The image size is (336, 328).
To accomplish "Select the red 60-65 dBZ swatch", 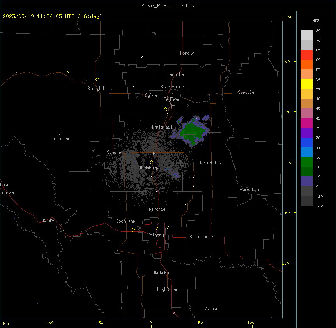I will (306, 55).
